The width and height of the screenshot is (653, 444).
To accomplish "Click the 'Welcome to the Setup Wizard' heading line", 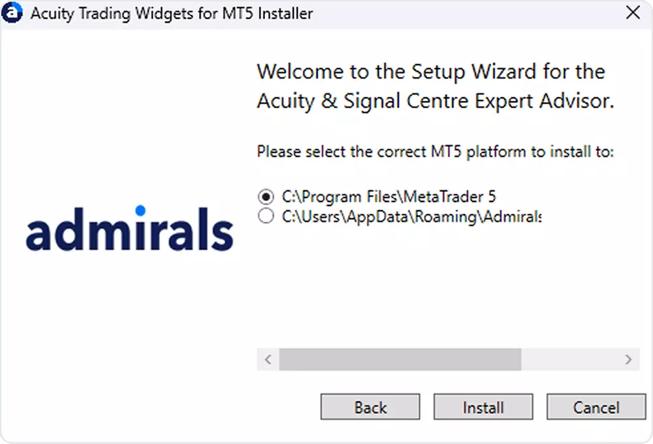I will (x=431, y=72).
